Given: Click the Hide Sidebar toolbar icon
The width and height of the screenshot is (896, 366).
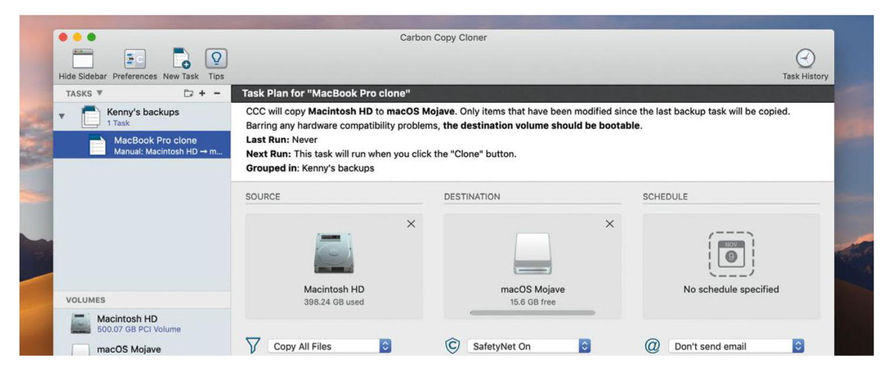Looking at the screenshot, I should click(x=83, y=60).
